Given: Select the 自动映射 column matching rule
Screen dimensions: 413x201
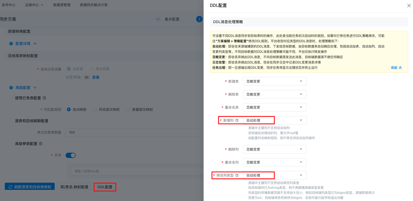Looking at the screenshot, I should 69,109.
